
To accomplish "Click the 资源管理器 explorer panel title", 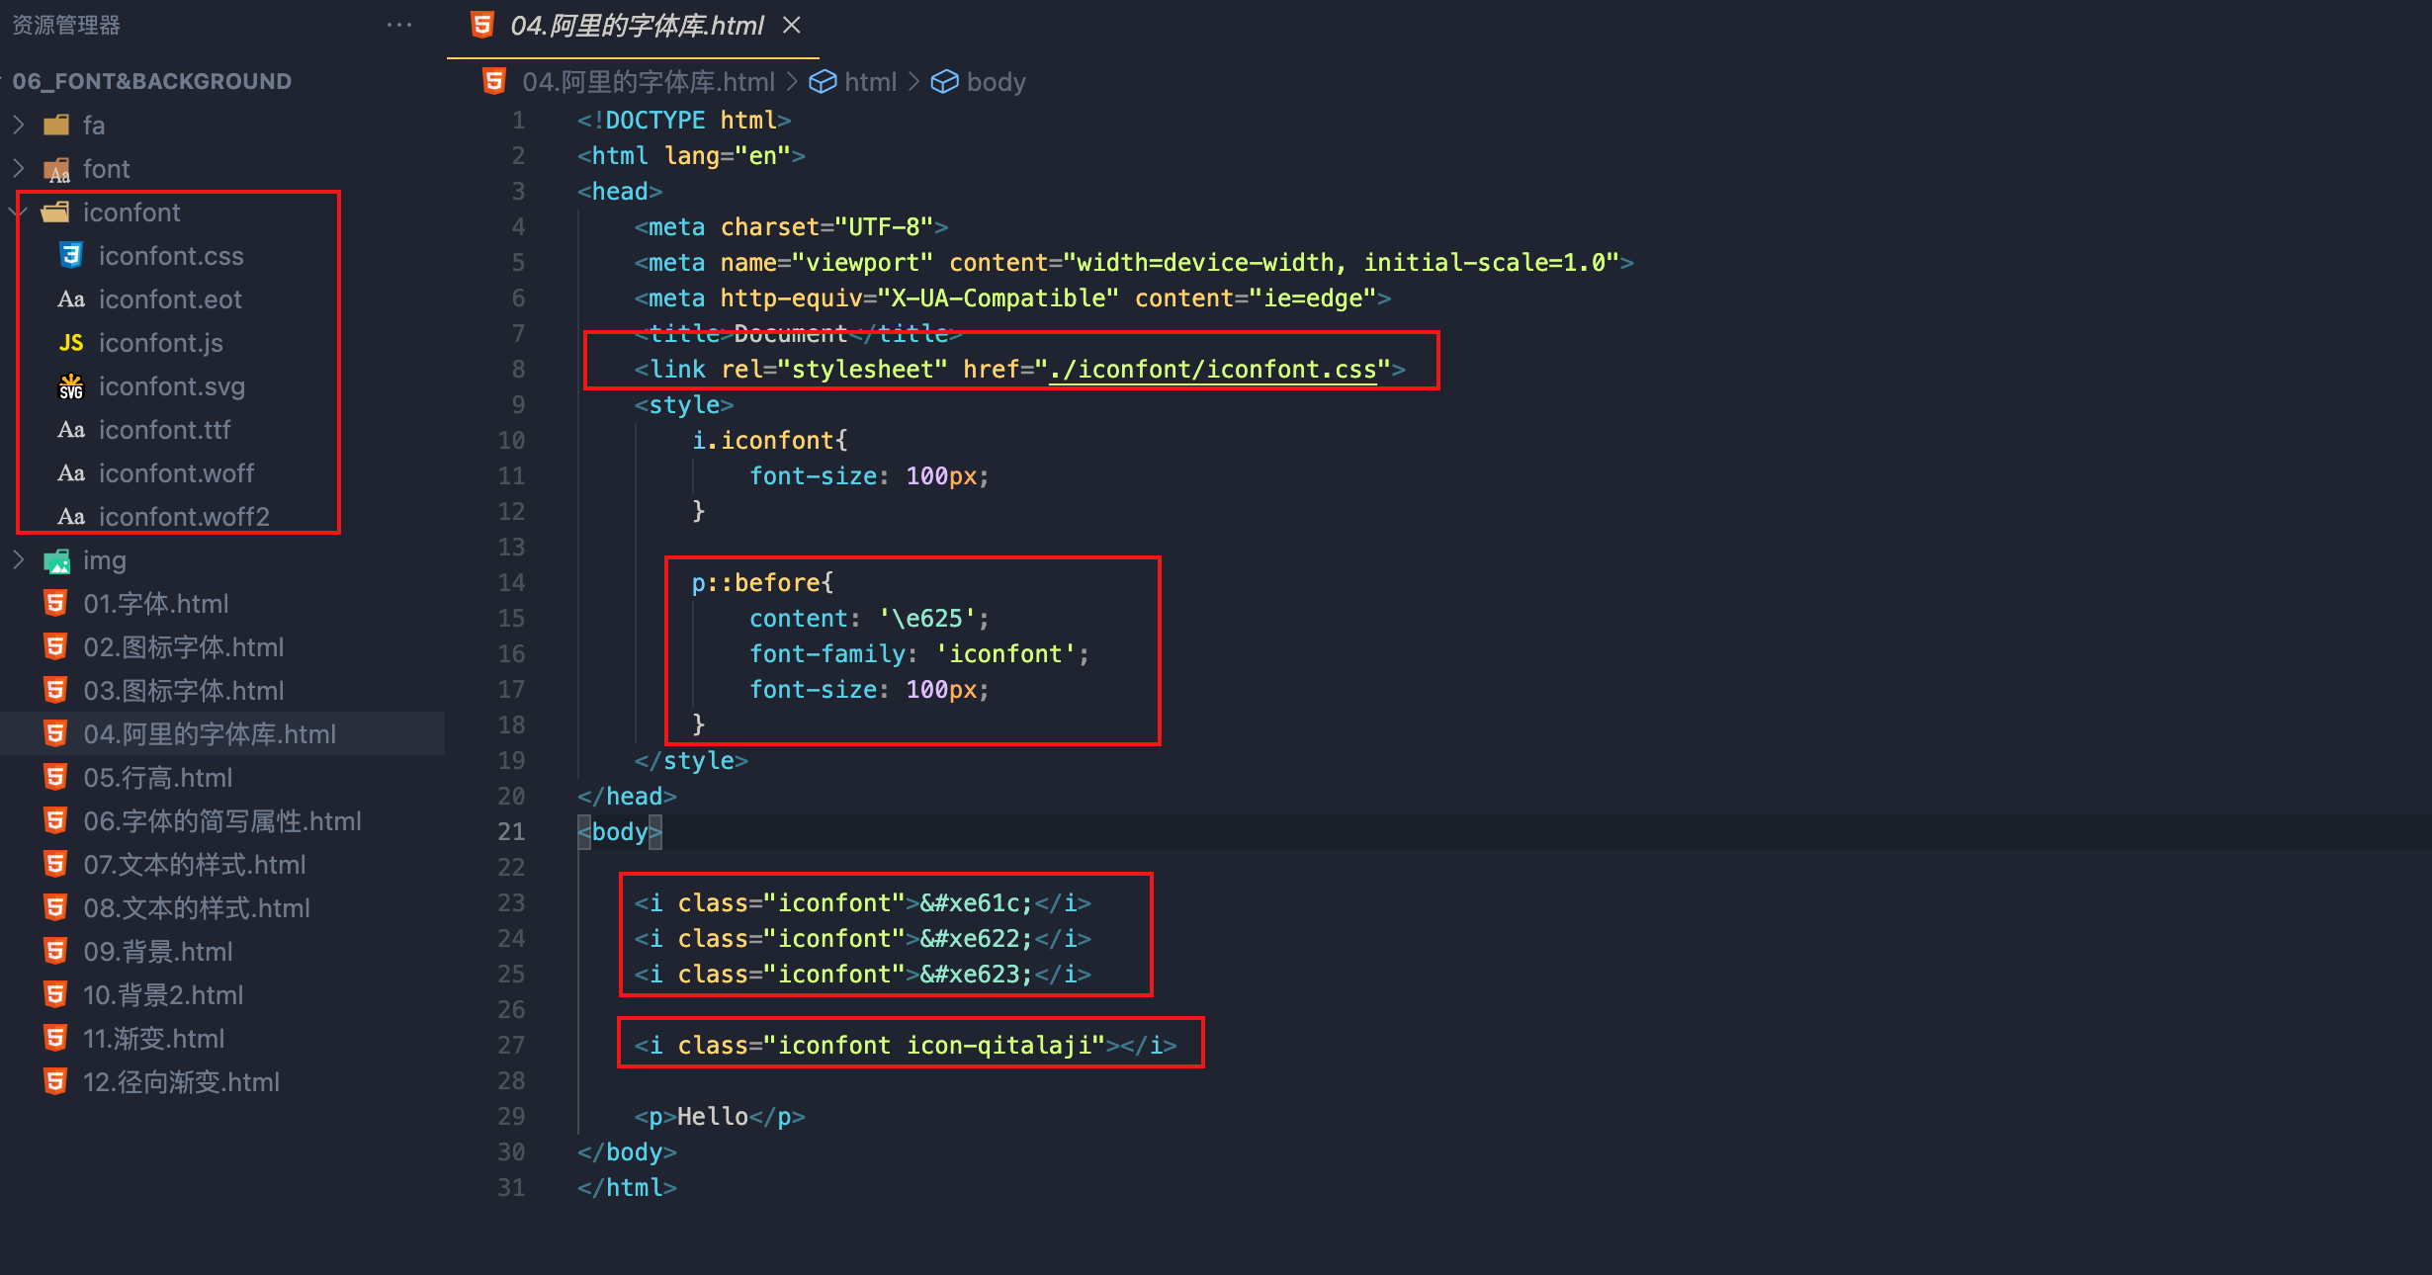I will (x=66, y=25).
